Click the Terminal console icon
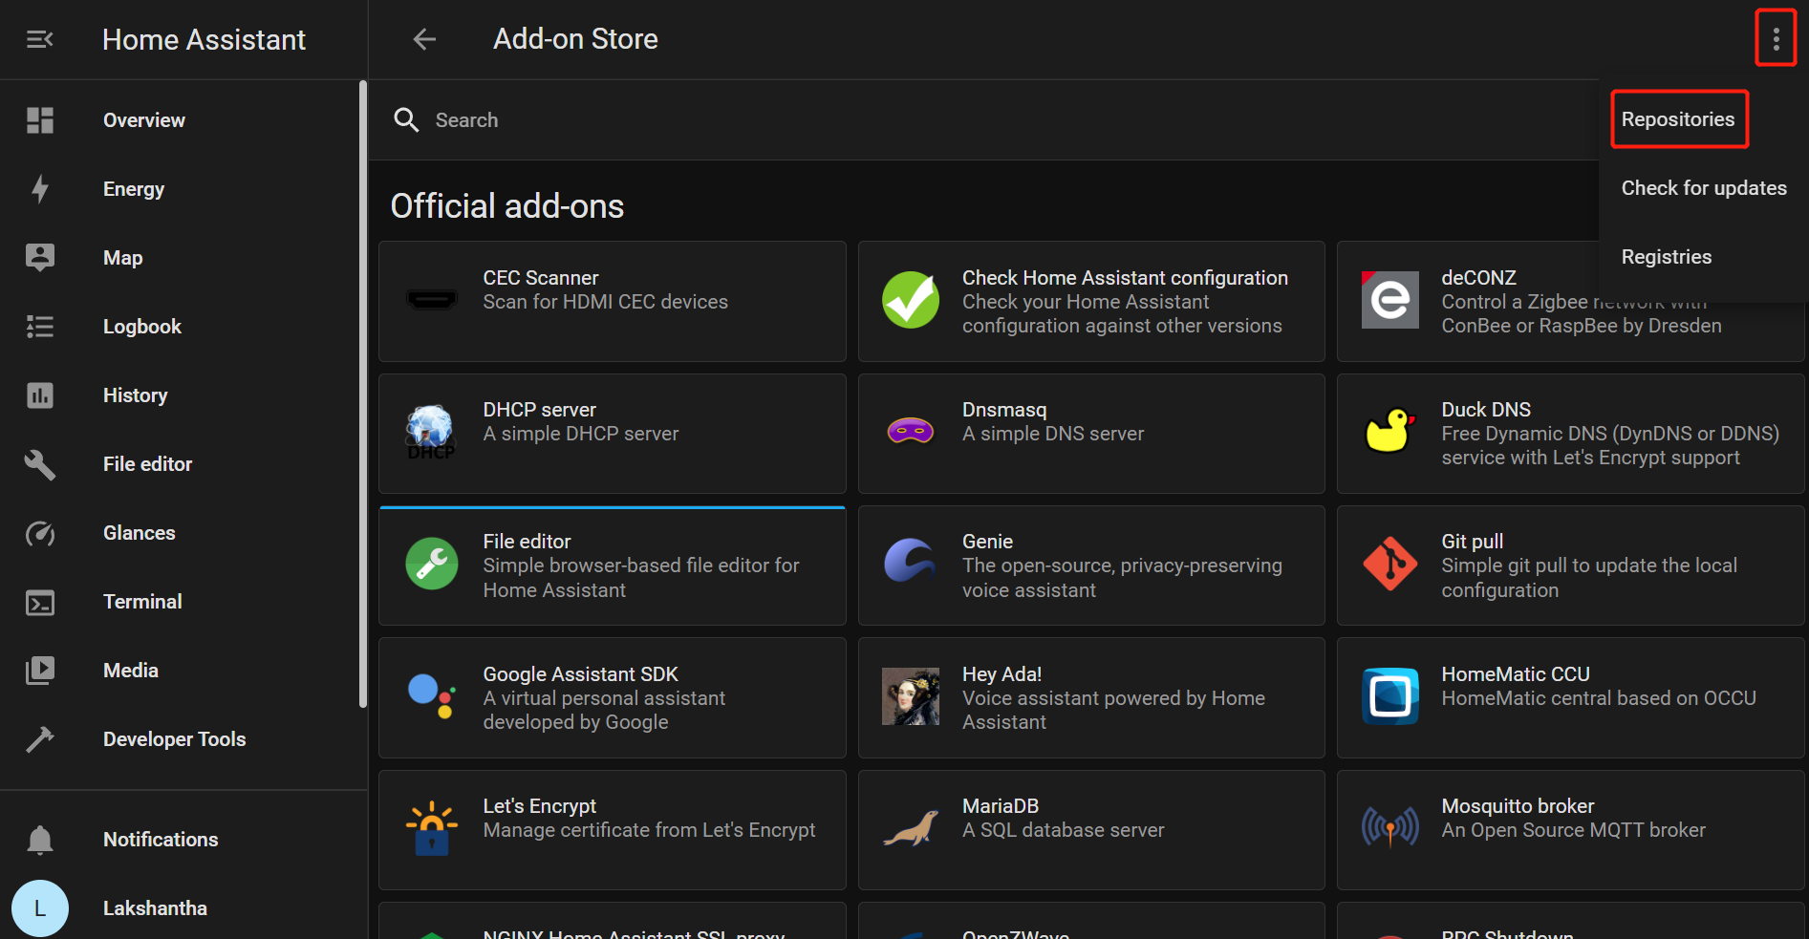 tap(40, 602)
